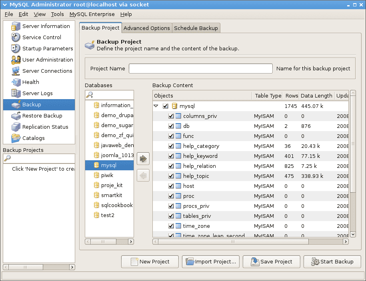Click the Backup Content horizontal scrollbar
The height and width of the screenshot is (281, 366).
coord(250,241)
